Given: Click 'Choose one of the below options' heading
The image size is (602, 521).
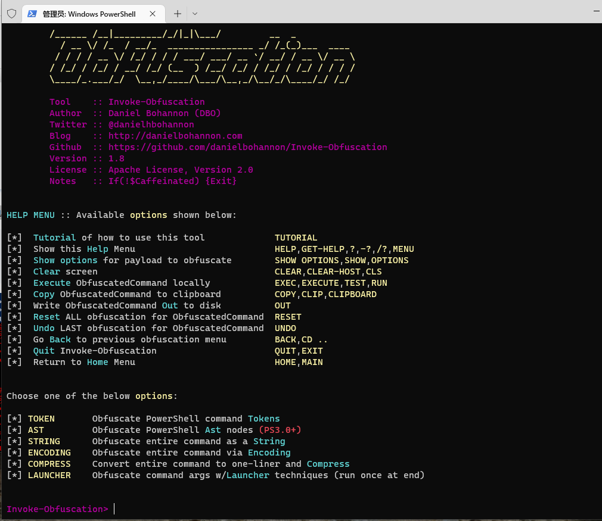Looking at the screenshot, I should click(92, 396).
